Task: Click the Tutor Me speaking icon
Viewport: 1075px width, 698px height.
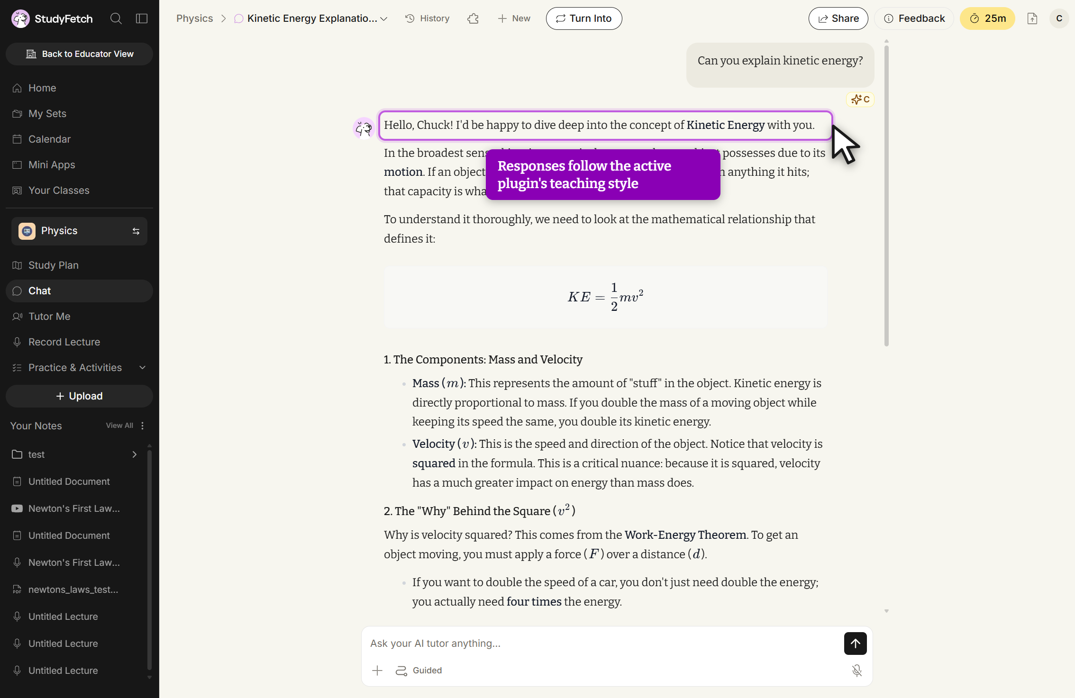Action: point(17,317)
